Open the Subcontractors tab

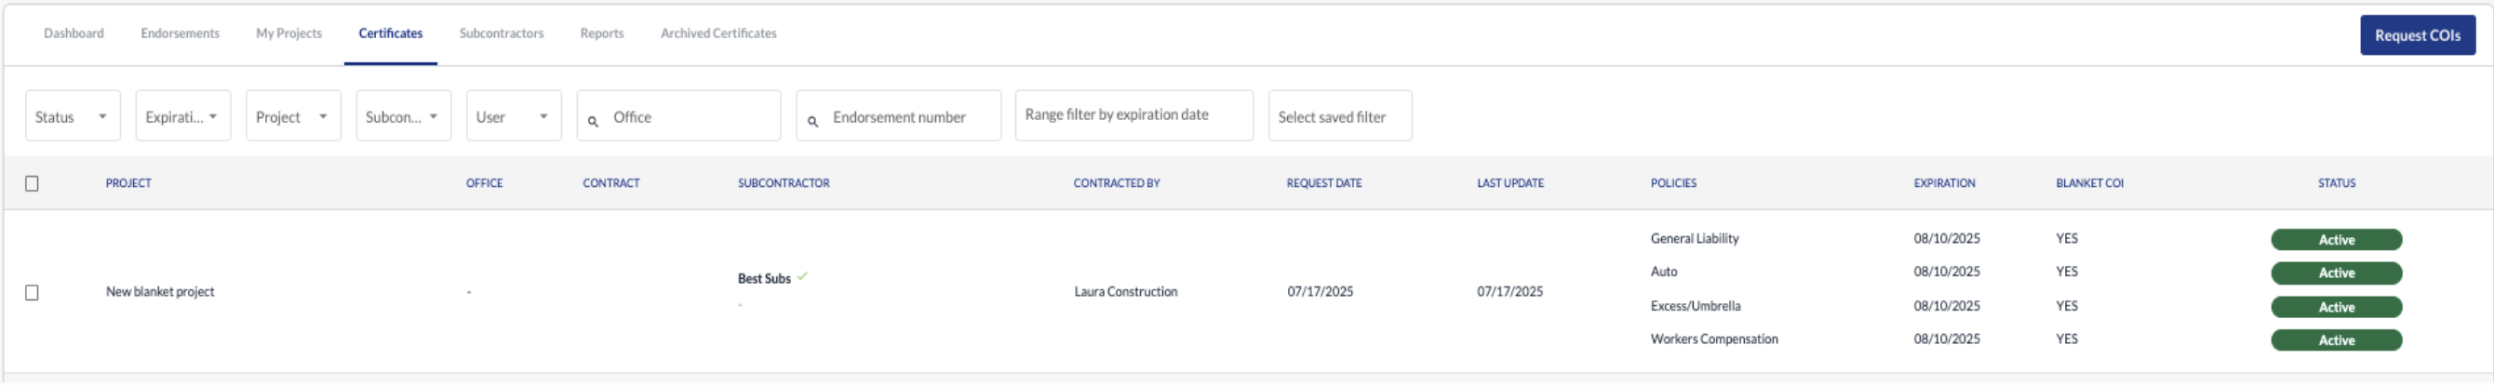(x=502, y=33)
